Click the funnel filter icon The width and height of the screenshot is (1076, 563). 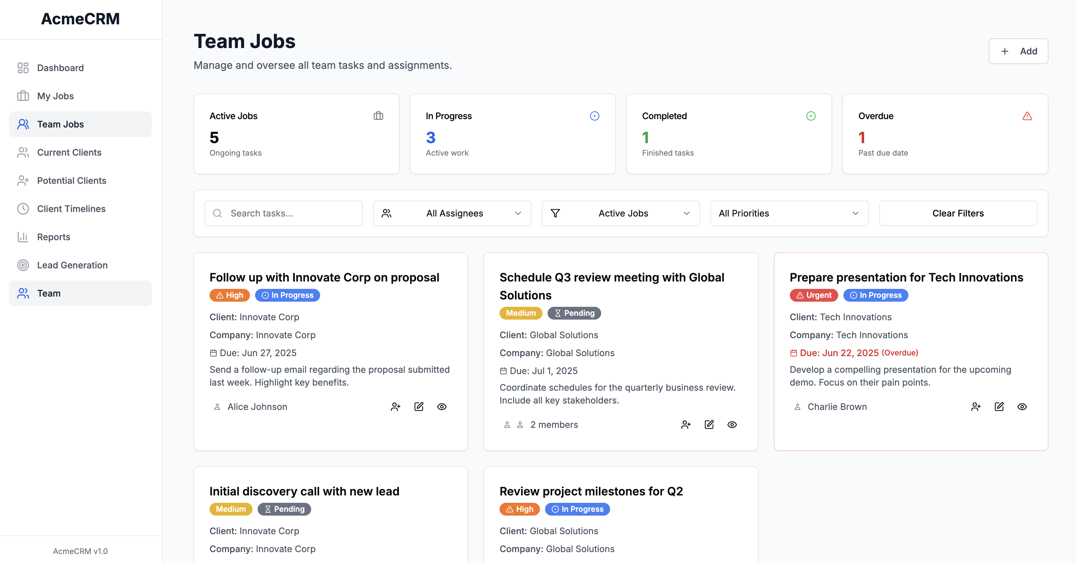555,213
